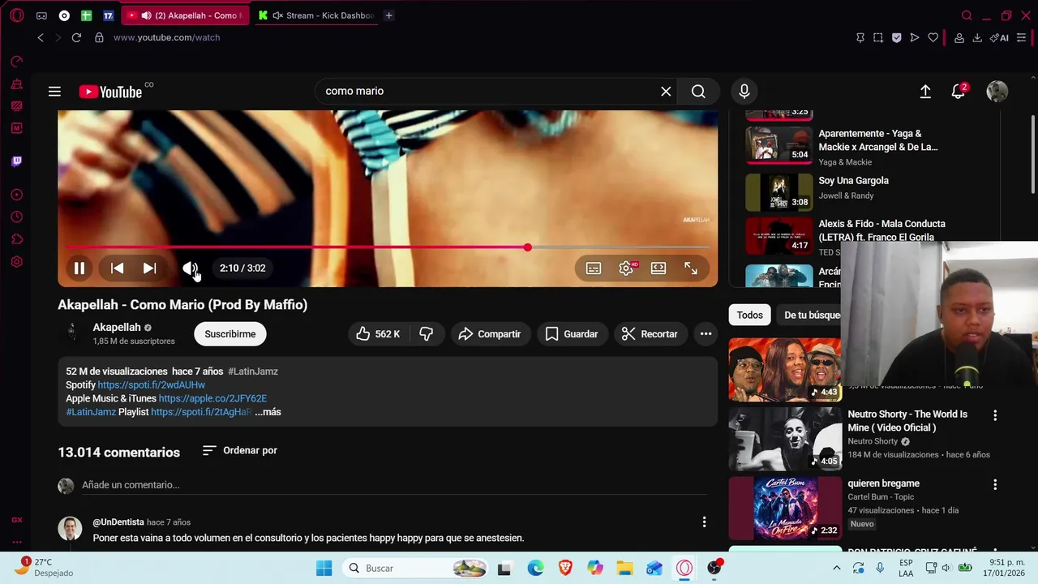
Task: Pause the video playback
Action: tap(79, 268)
